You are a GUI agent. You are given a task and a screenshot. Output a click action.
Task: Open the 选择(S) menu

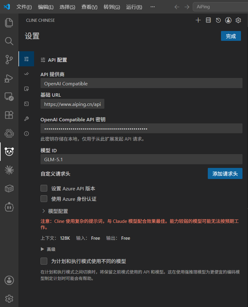(x=67, y=7)
